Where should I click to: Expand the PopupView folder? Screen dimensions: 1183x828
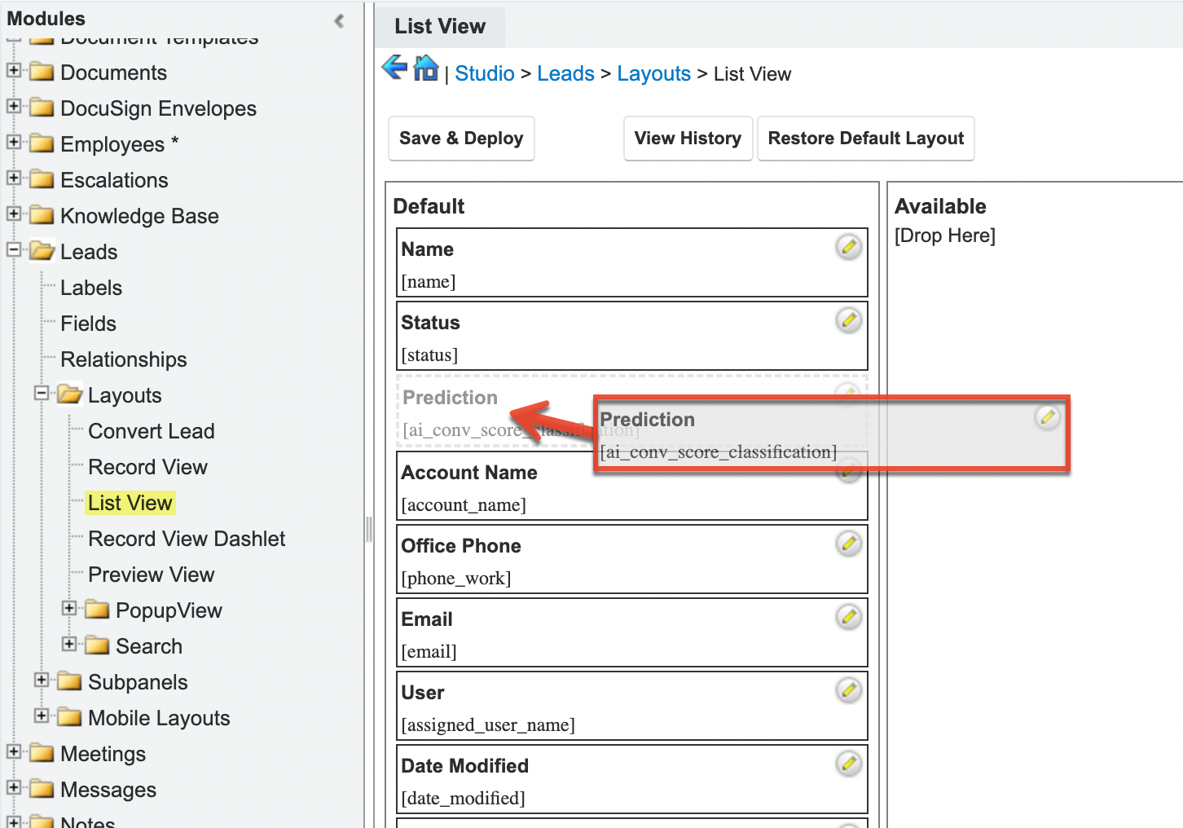[69, 609]
